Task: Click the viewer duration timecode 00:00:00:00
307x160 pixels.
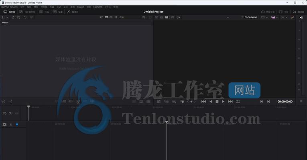Action: click(251, 17)
